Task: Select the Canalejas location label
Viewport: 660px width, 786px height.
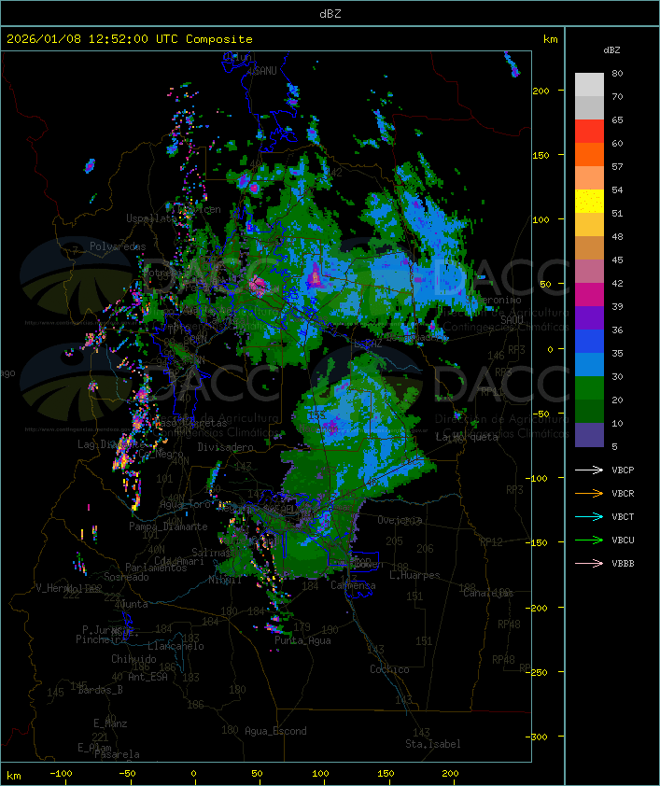Action: (x=488, y=593)
